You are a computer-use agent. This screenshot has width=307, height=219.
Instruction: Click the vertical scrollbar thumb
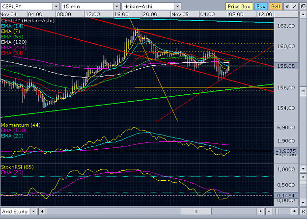[x=303, y=91]
